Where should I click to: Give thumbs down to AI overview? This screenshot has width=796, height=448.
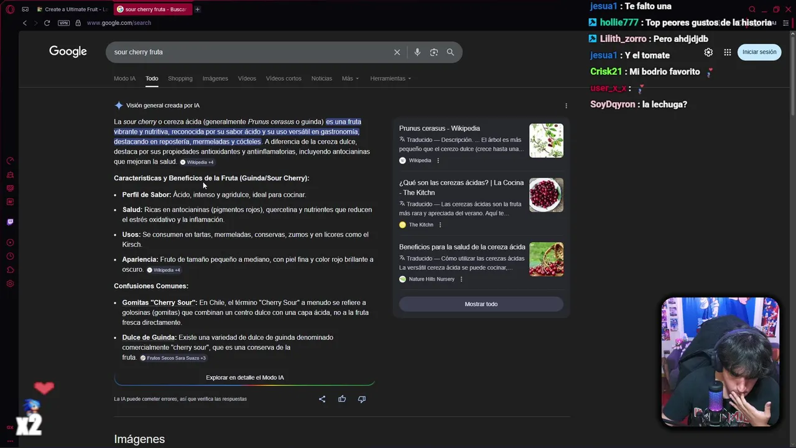coord(362,399)
